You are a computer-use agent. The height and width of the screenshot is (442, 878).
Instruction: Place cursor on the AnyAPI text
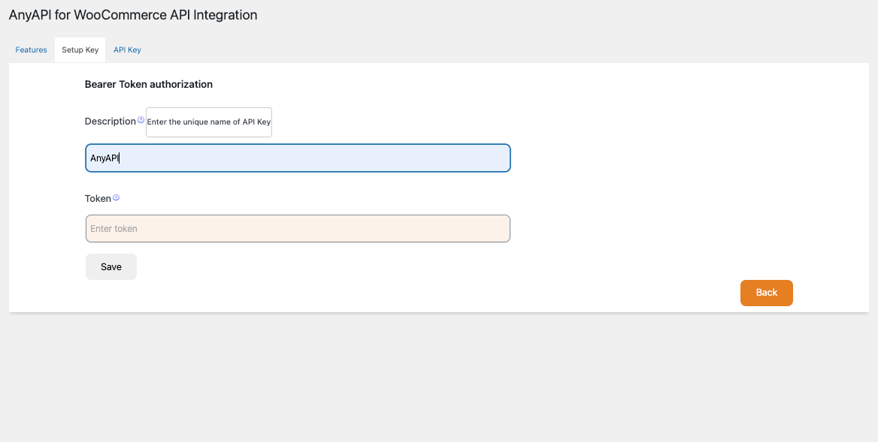104,158
